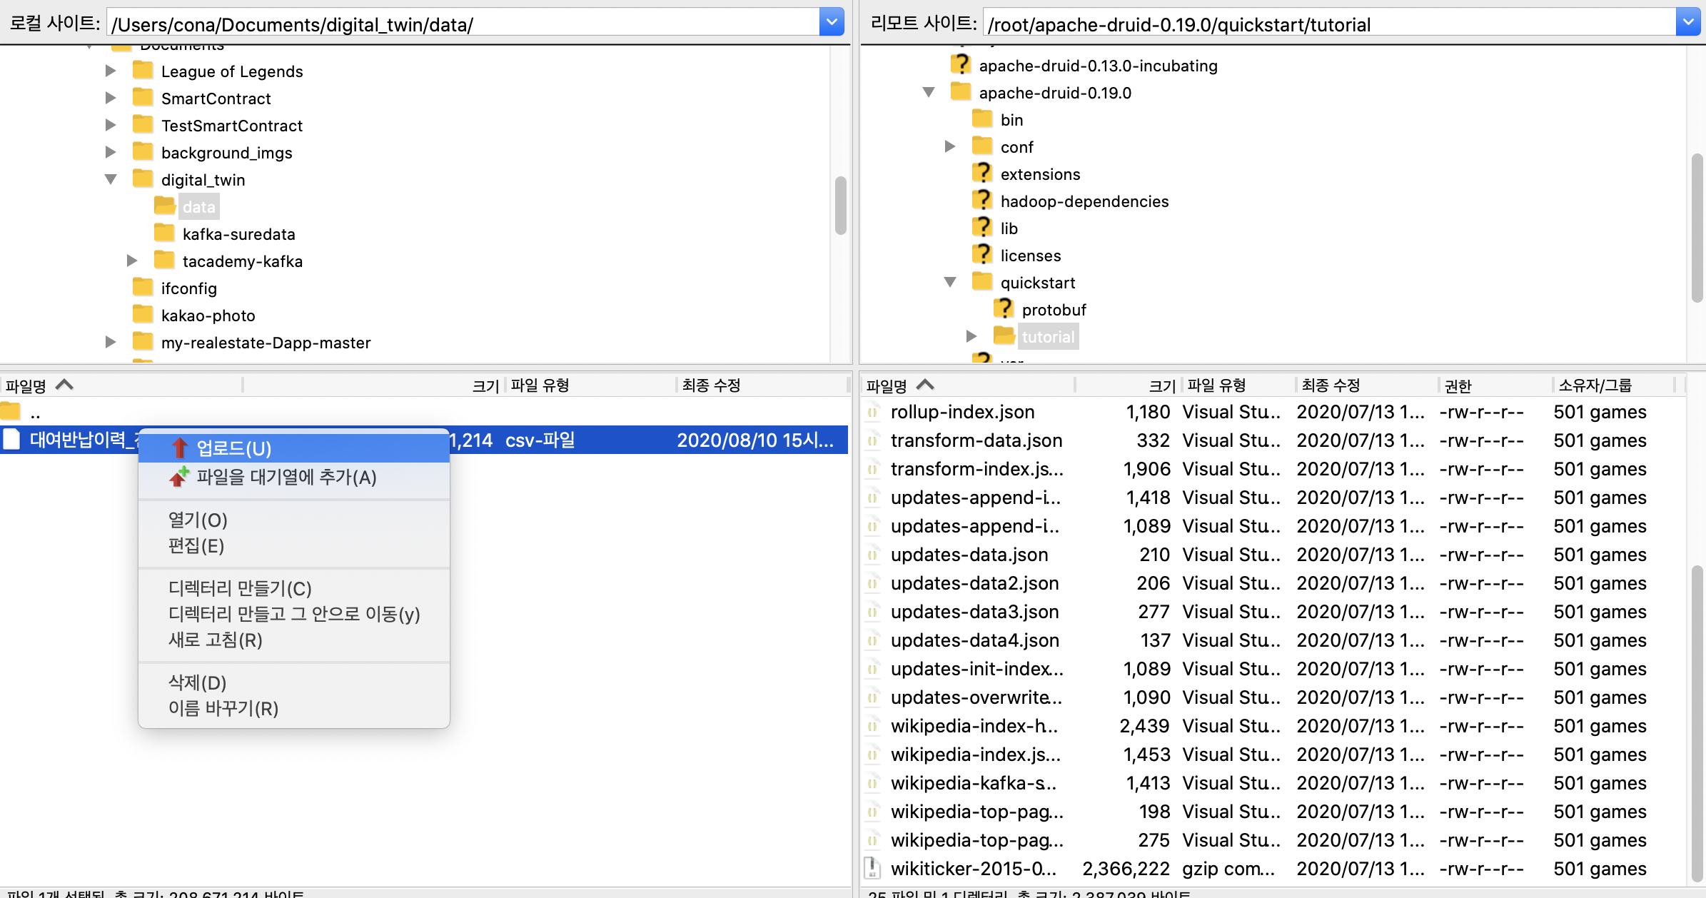Click the rollup-index.json file icon
This screenshot has height=898, width=1706.
(872, 412)
